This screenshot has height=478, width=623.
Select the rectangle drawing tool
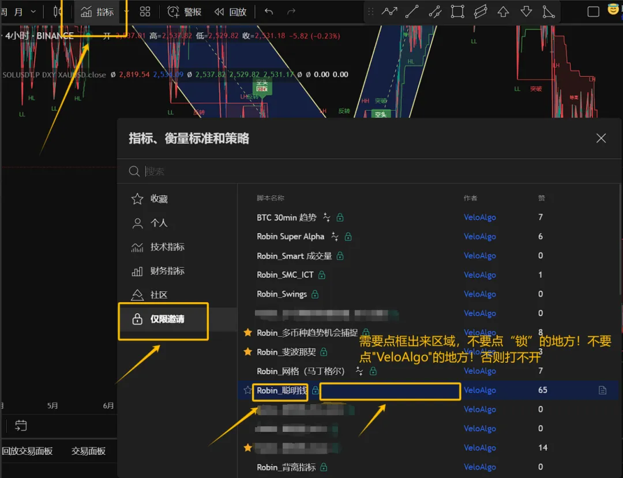(x=457, y=12)
